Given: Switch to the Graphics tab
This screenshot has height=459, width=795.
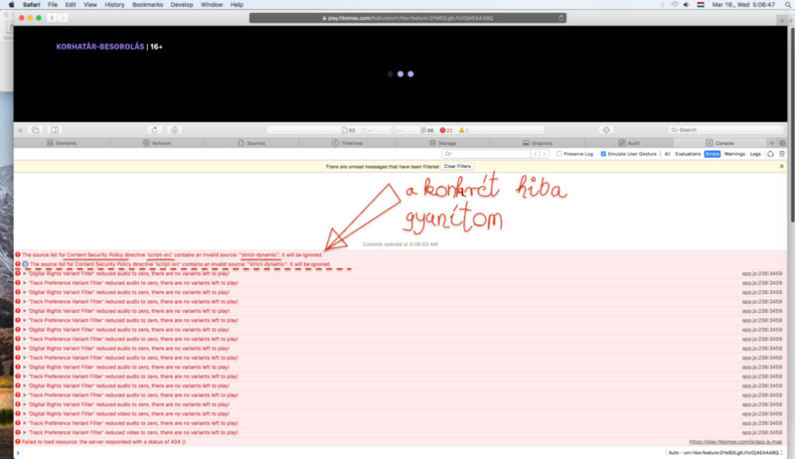Looking at the screenshot, I should pos(537,143).
